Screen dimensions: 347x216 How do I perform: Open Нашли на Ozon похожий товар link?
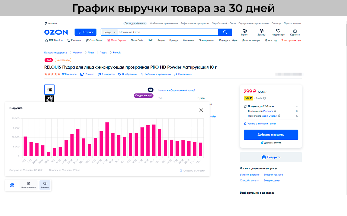coord(177,90)
